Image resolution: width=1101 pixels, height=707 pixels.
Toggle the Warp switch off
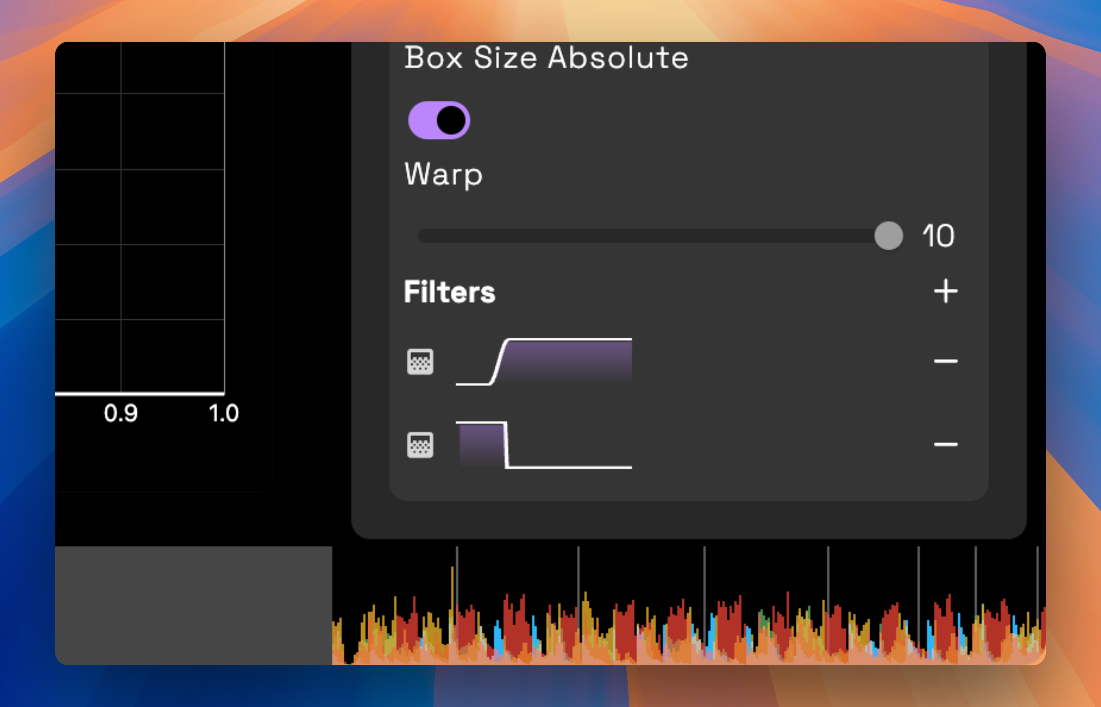coord(439,120)
